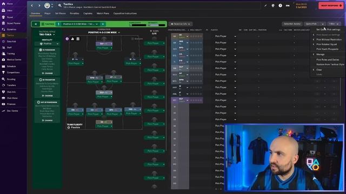This screenshot has width=346, height=194.
Task: Open Schedule calendar icon in sidebar
Action: pyautogui.click(x=4, y=66)
